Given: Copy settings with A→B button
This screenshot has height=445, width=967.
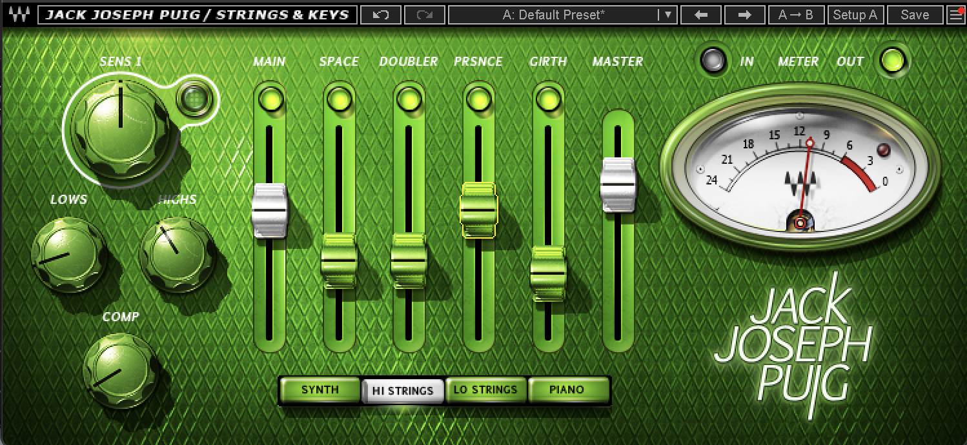Looking at the screenshot, I should tap(795, 14).
